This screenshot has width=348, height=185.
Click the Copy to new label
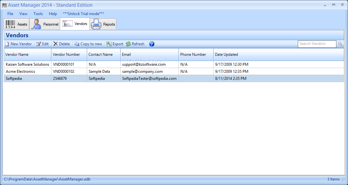(x=91, y=44)
